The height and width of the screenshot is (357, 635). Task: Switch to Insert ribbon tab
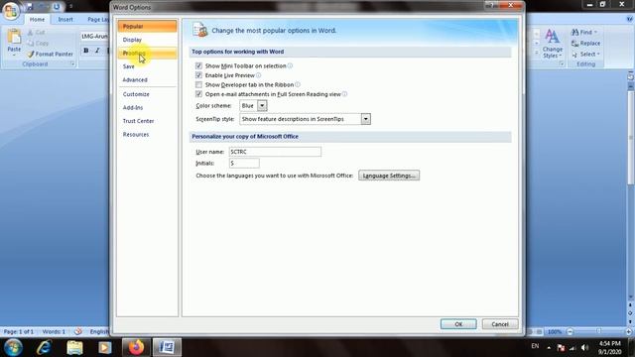[65, 19]
